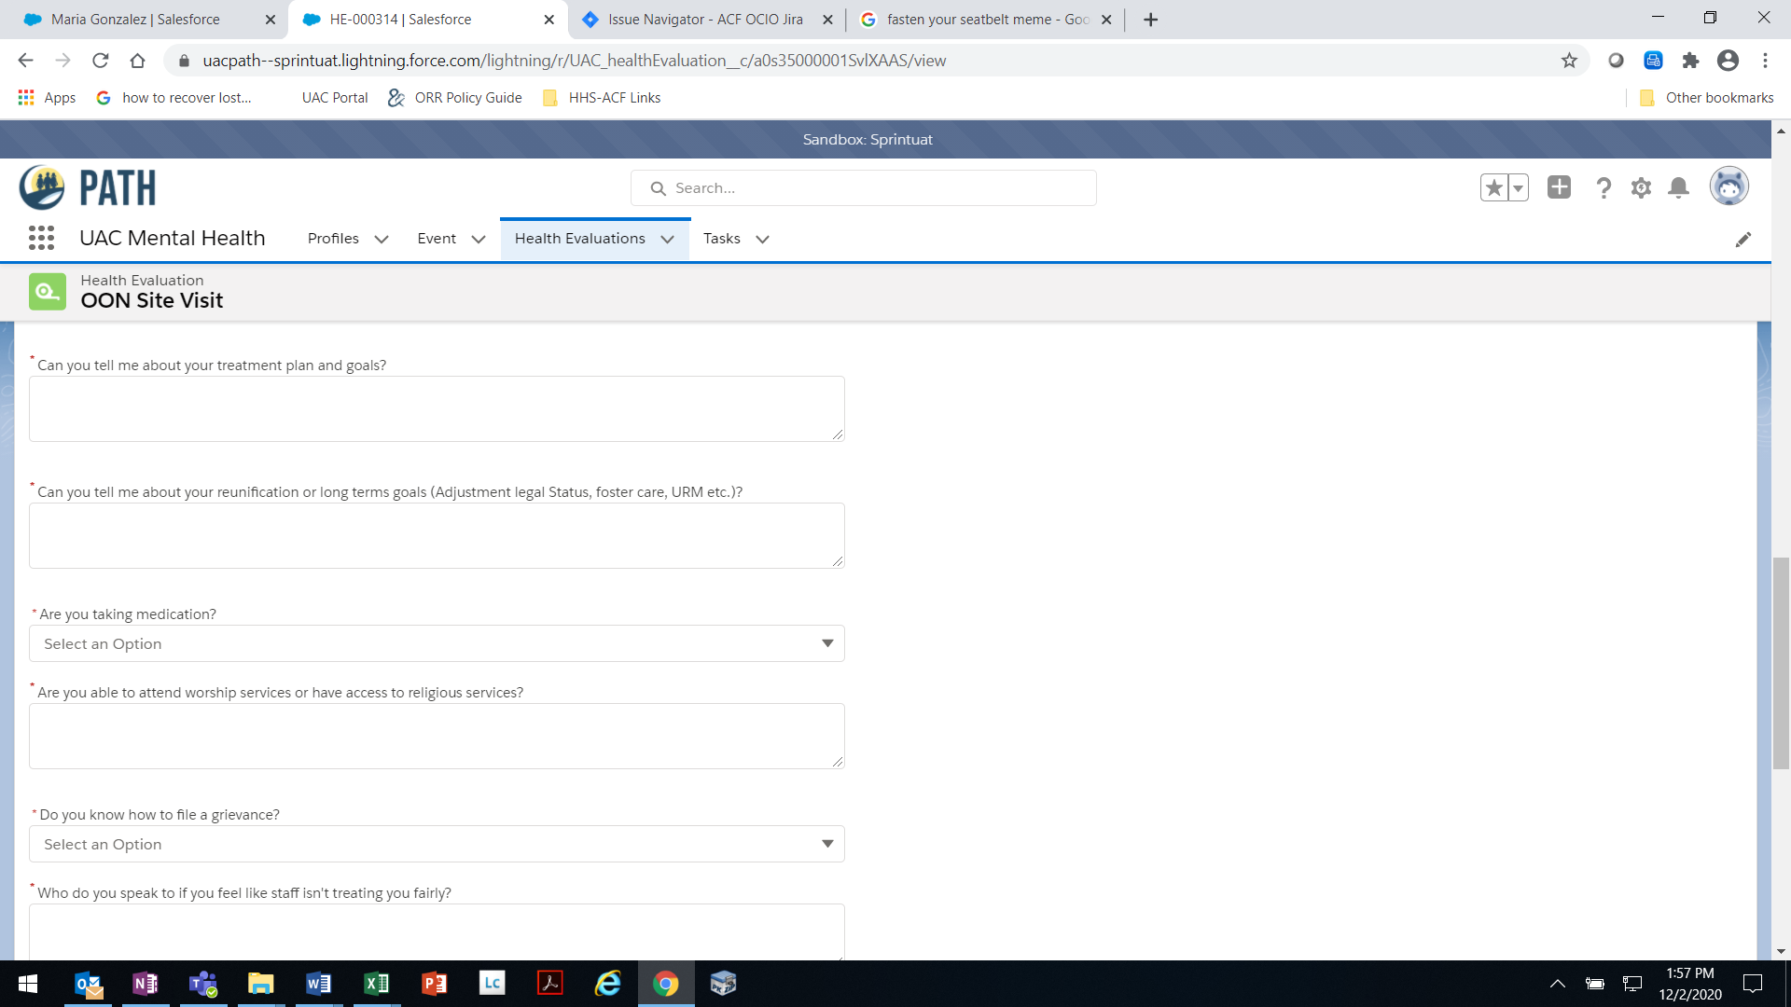Open 'file a grievance' option dropdown
Screen dimensions: 1791x1007
tap(437, 844)
